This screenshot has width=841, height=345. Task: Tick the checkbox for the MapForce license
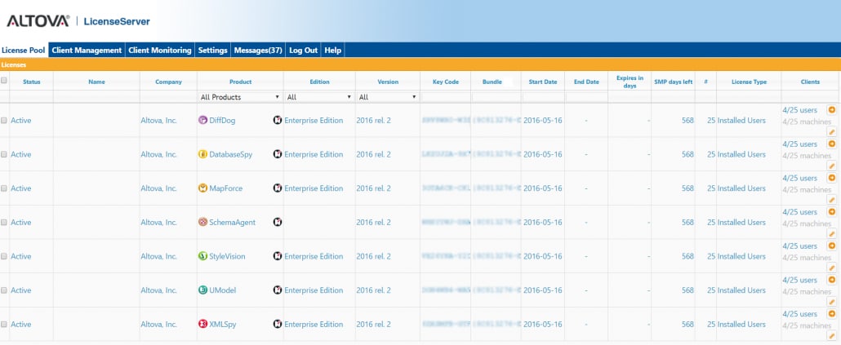(4, 188)
